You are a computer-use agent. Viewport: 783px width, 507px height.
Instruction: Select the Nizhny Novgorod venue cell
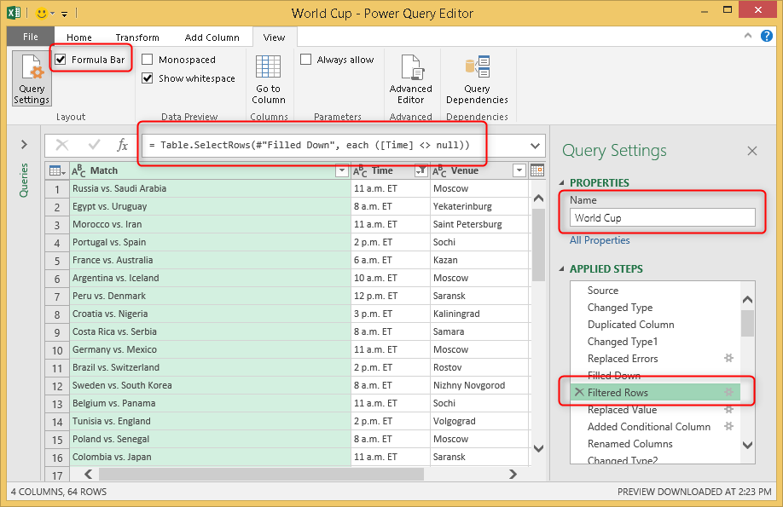[x=478, y=385]
